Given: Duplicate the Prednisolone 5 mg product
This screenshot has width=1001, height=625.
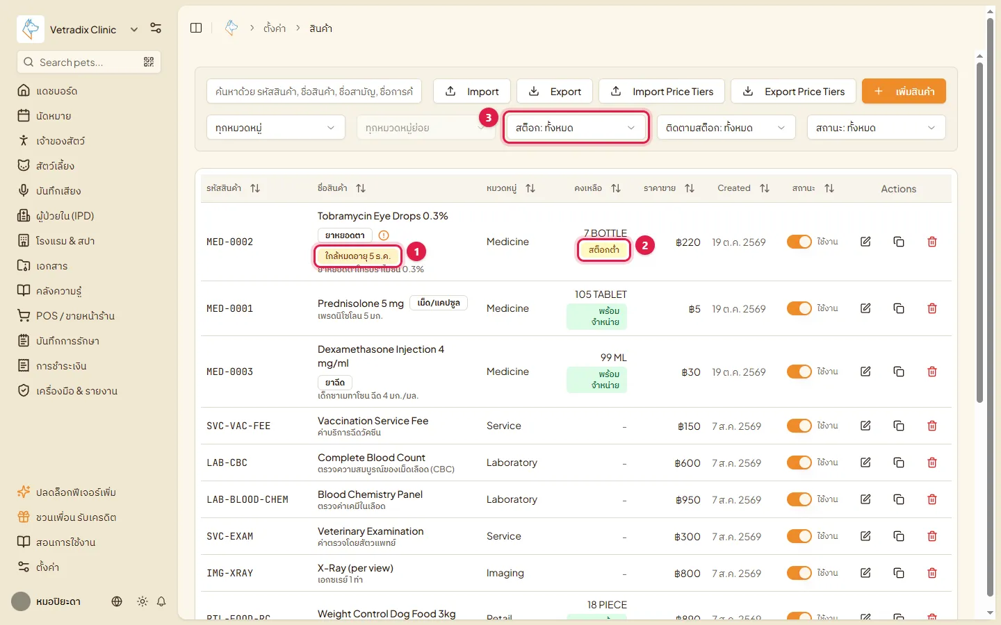Looking at the screenshot, I should pyautogui.click(x=899, y=308).
